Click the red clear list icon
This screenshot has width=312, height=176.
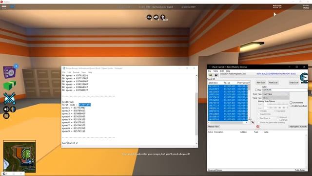tap(258, 127)
